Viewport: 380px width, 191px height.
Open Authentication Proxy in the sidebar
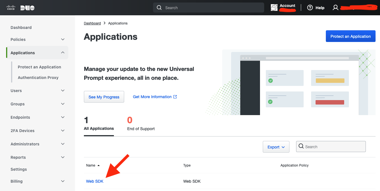38,78
